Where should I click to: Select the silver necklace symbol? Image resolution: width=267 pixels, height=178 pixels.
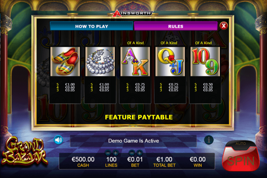[x=100, y=61]
